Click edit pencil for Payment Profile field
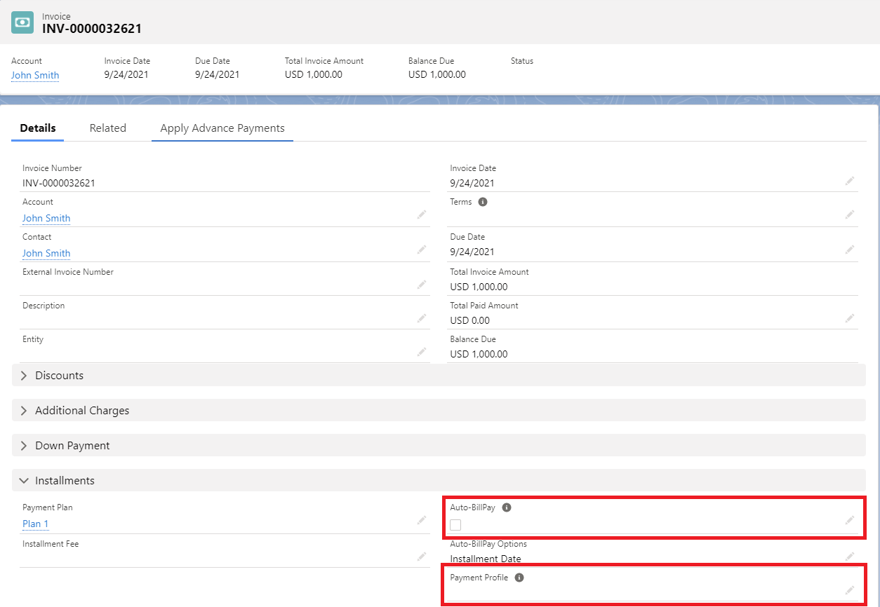Image resolution: width=880 pixels, height=607 pixels. point(849,590)
